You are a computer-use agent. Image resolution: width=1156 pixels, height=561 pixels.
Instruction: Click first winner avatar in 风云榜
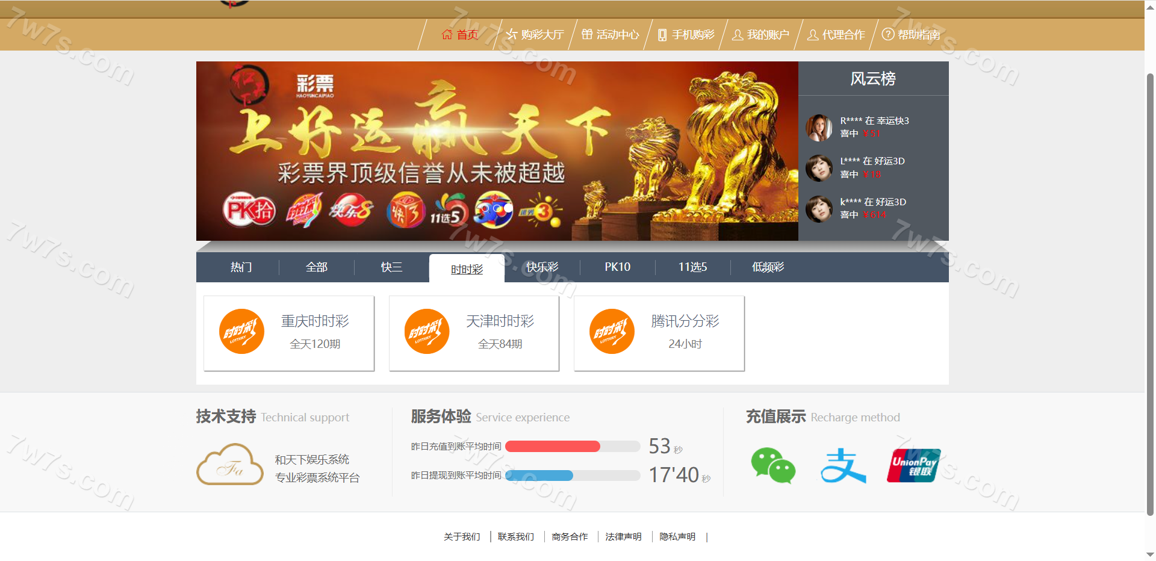819,128
